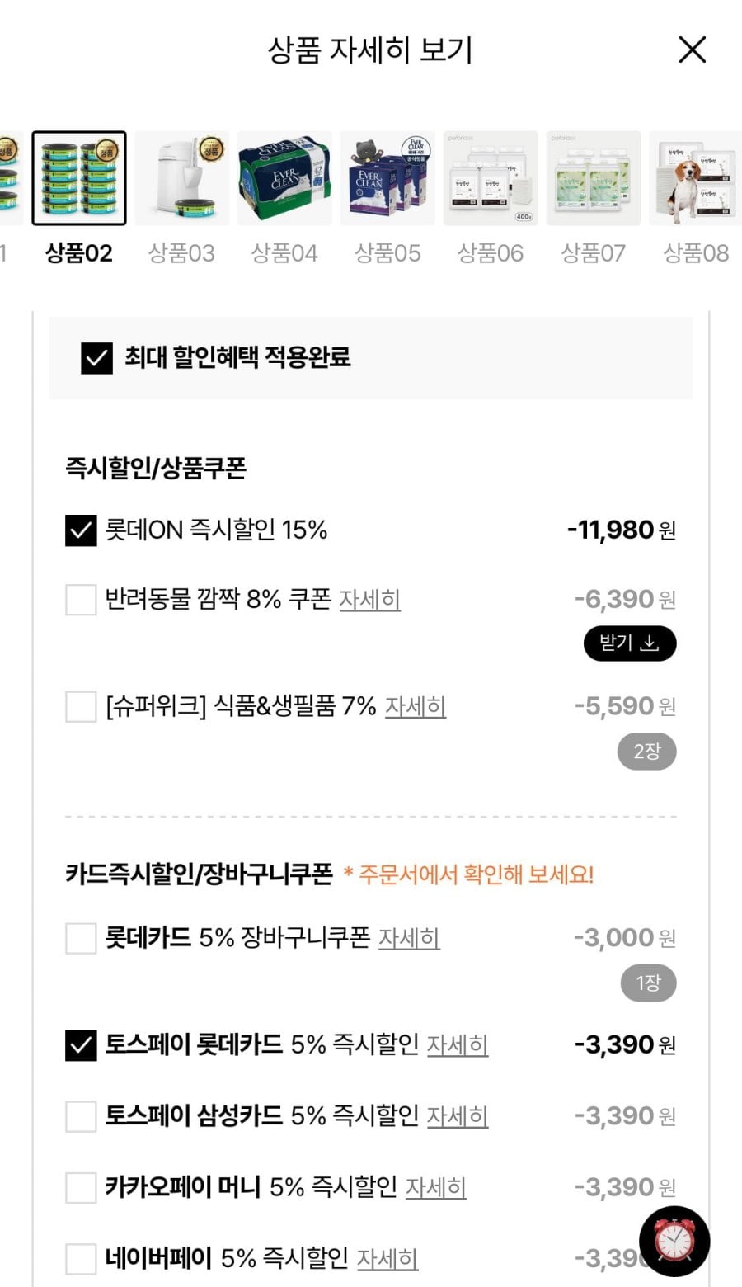The image size is (742, 1287).
Task: Enable the 슈퍼위크 식품&생필품 7% checkbox
Action: point(81,707)
